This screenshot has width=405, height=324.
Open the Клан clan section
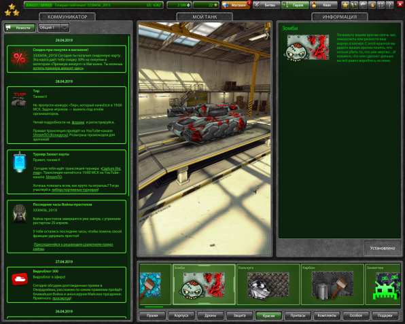pos(324,5)
